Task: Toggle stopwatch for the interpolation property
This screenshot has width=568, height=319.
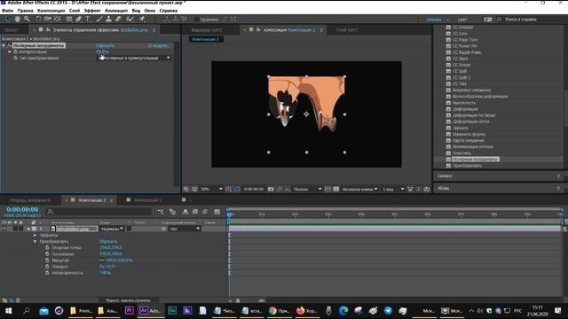Action: pyautogui.click(x=15, y=51)
